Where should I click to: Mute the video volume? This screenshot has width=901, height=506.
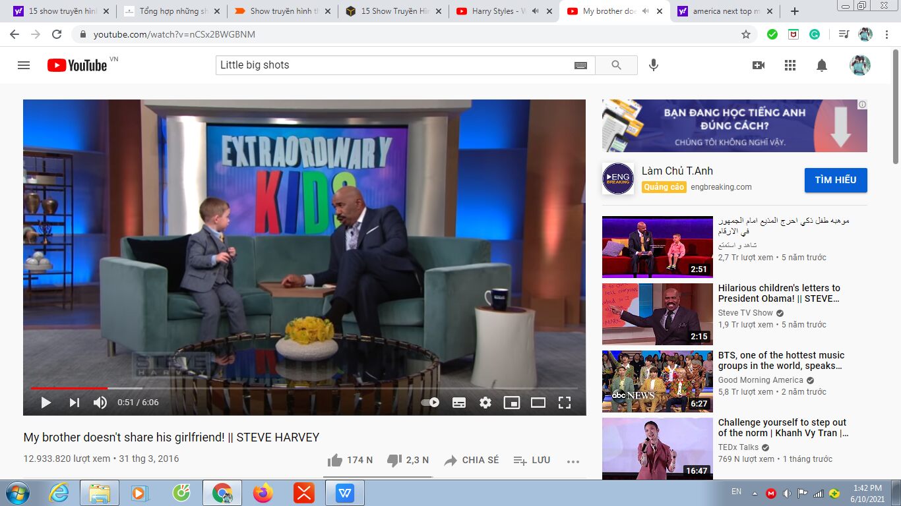(100, 403)
